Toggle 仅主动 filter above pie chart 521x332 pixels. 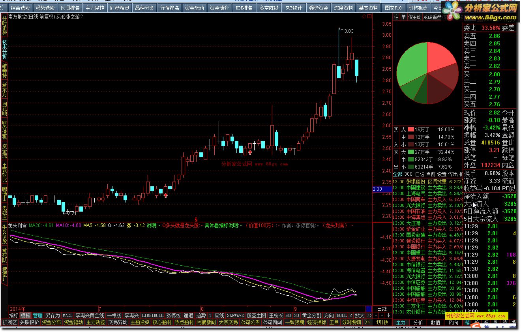pyautogui.click(x=415, y=17)
